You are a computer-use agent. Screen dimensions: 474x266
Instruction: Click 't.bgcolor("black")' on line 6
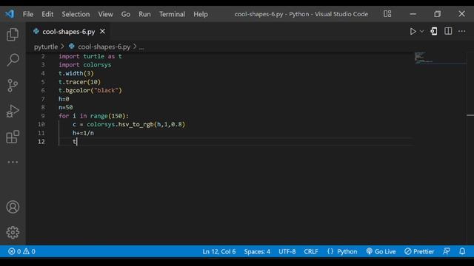tap(90, 90)
